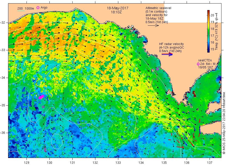Click the 'and velocity for' text line

coord(156,15)
